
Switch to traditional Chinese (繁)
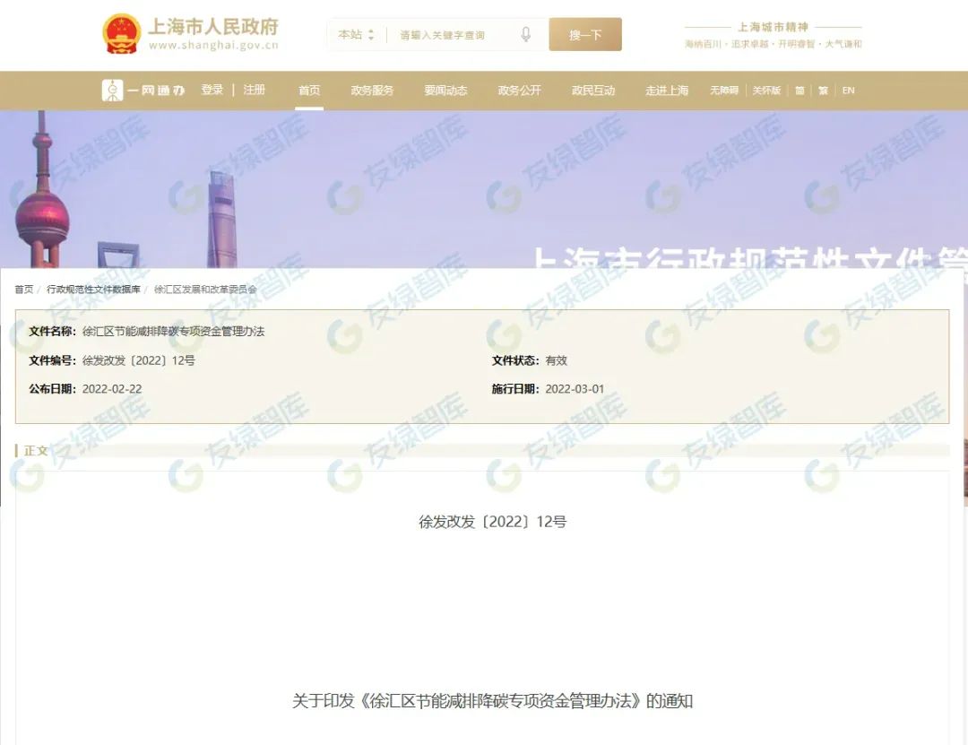pyautogui.click(x=823, y=91)
